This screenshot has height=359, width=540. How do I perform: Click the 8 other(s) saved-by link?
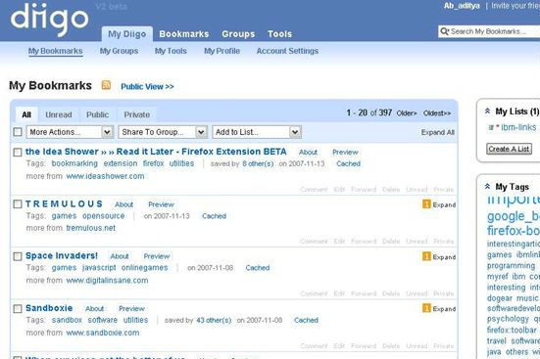pyautogui.click(x=258, y=164)
